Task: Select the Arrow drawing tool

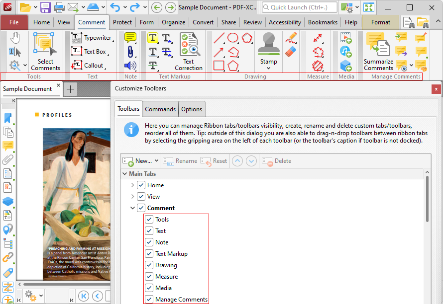Action: (x=219, y=52)
